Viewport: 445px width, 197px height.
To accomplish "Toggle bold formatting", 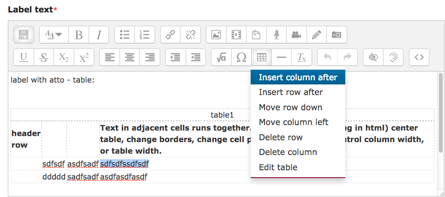I will pyautogui.click(x=78, y=35).
